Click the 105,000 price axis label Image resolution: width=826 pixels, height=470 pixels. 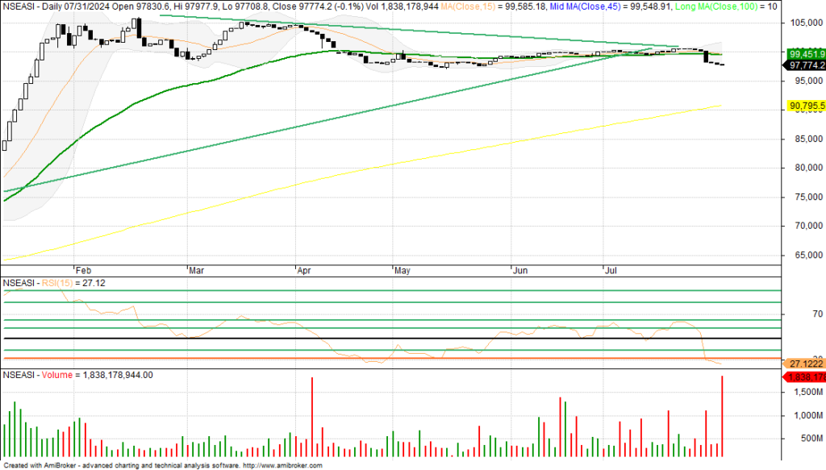806,23
